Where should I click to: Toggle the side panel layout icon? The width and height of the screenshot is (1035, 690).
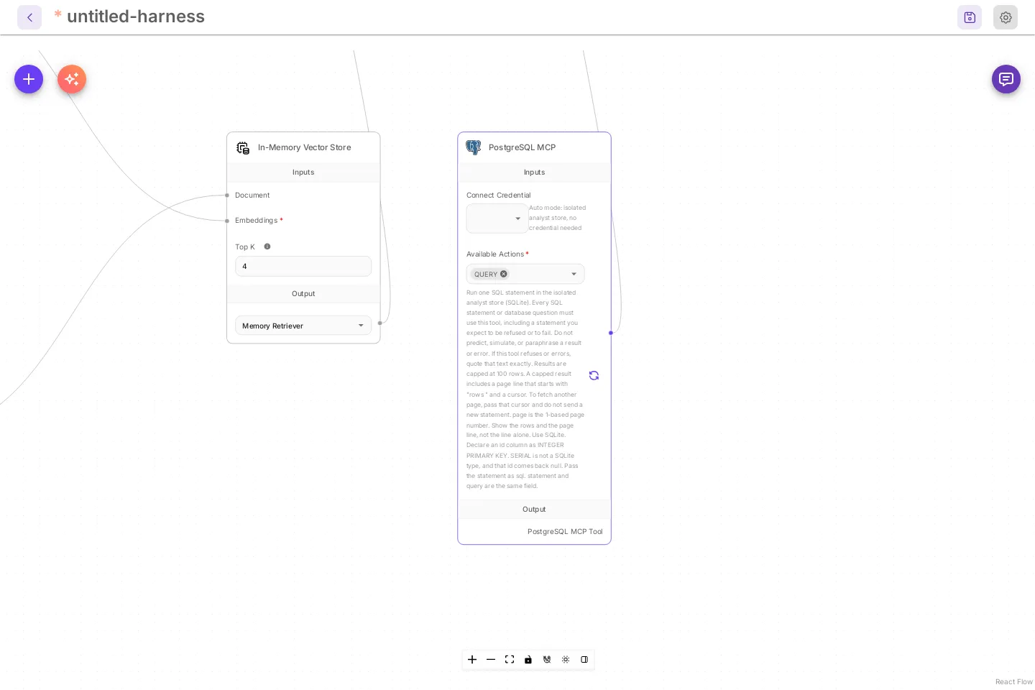pos(584,660)
